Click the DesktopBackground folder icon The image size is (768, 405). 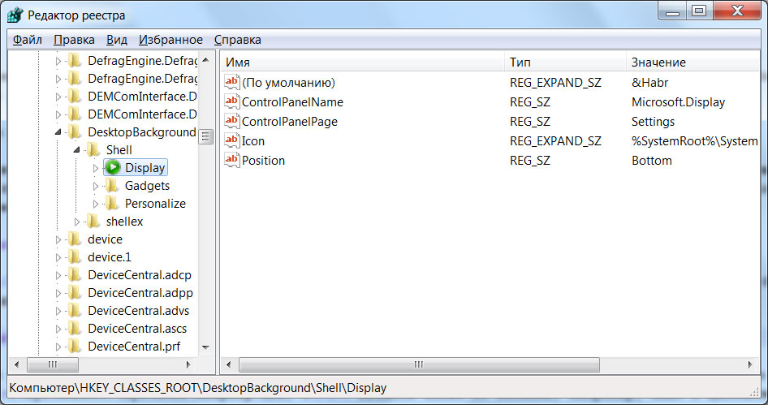click(x=75, y=131)
